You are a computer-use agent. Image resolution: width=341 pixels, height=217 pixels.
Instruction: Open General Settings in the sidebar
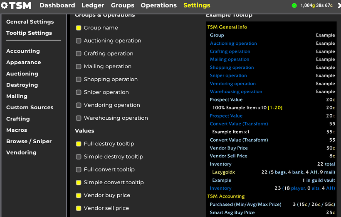[30, 22]
